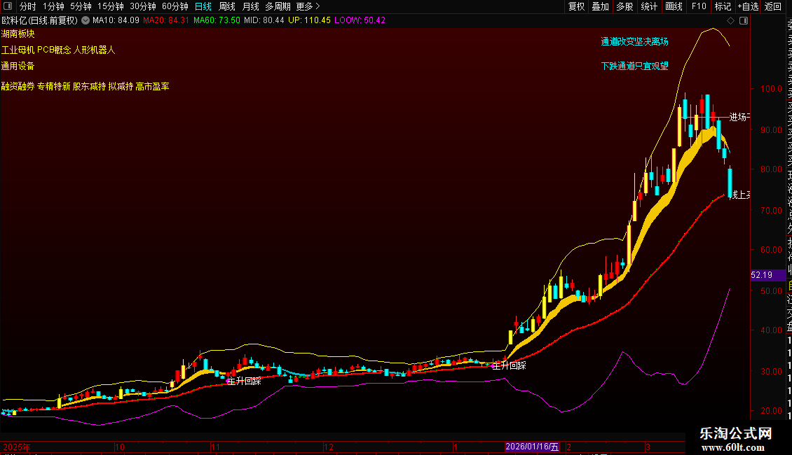Open the 统计 statistics tool
The width and height of the screenshot is (792, 455).
click(x=649, y=6)
